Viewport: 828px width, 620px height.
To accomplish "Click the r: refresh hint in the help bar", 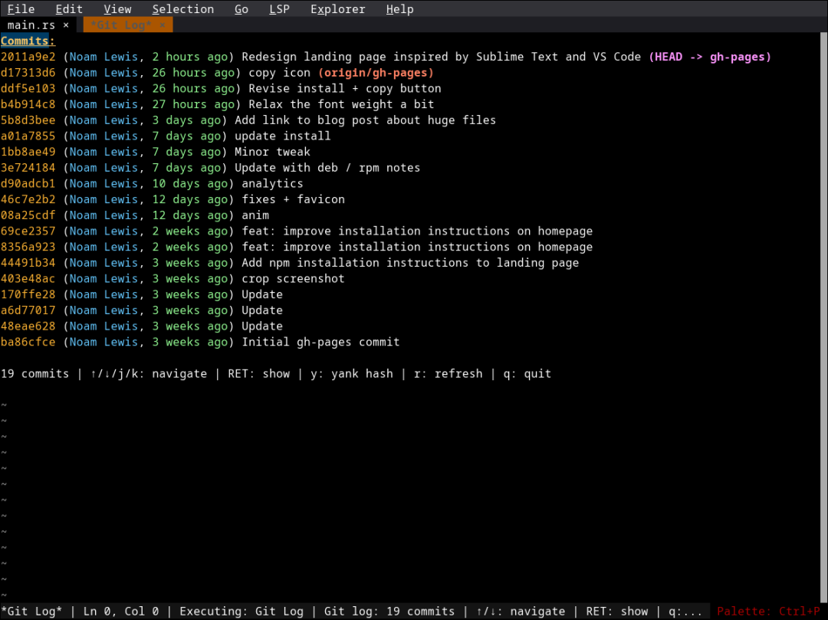I will (447, 373).
